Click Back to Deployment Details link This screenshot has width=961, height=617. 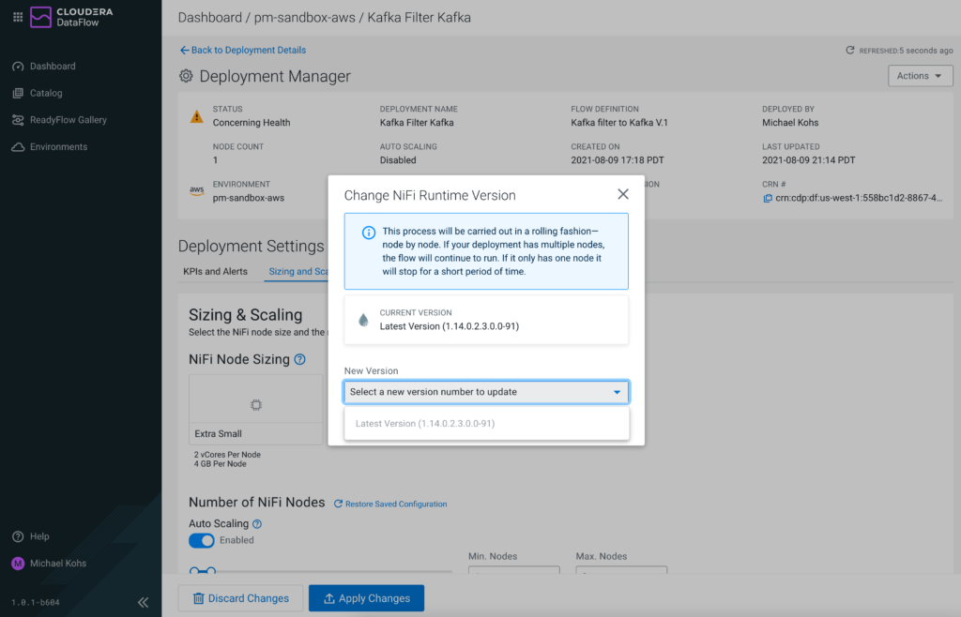pos(243,50)
